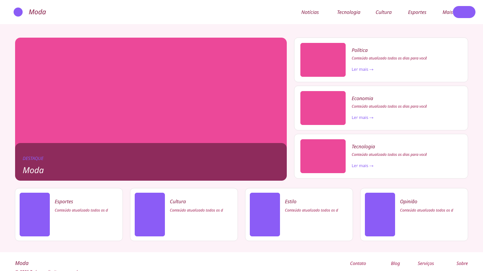The width and height of the screenshot is (483, 271).
Task: Open the Notícias menu item
Action: (x=310, y=12)
